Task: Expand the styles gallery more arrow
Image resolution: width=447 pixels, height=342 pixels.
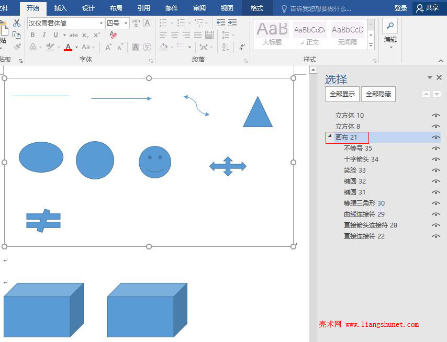Action: [x=371, y=45]
